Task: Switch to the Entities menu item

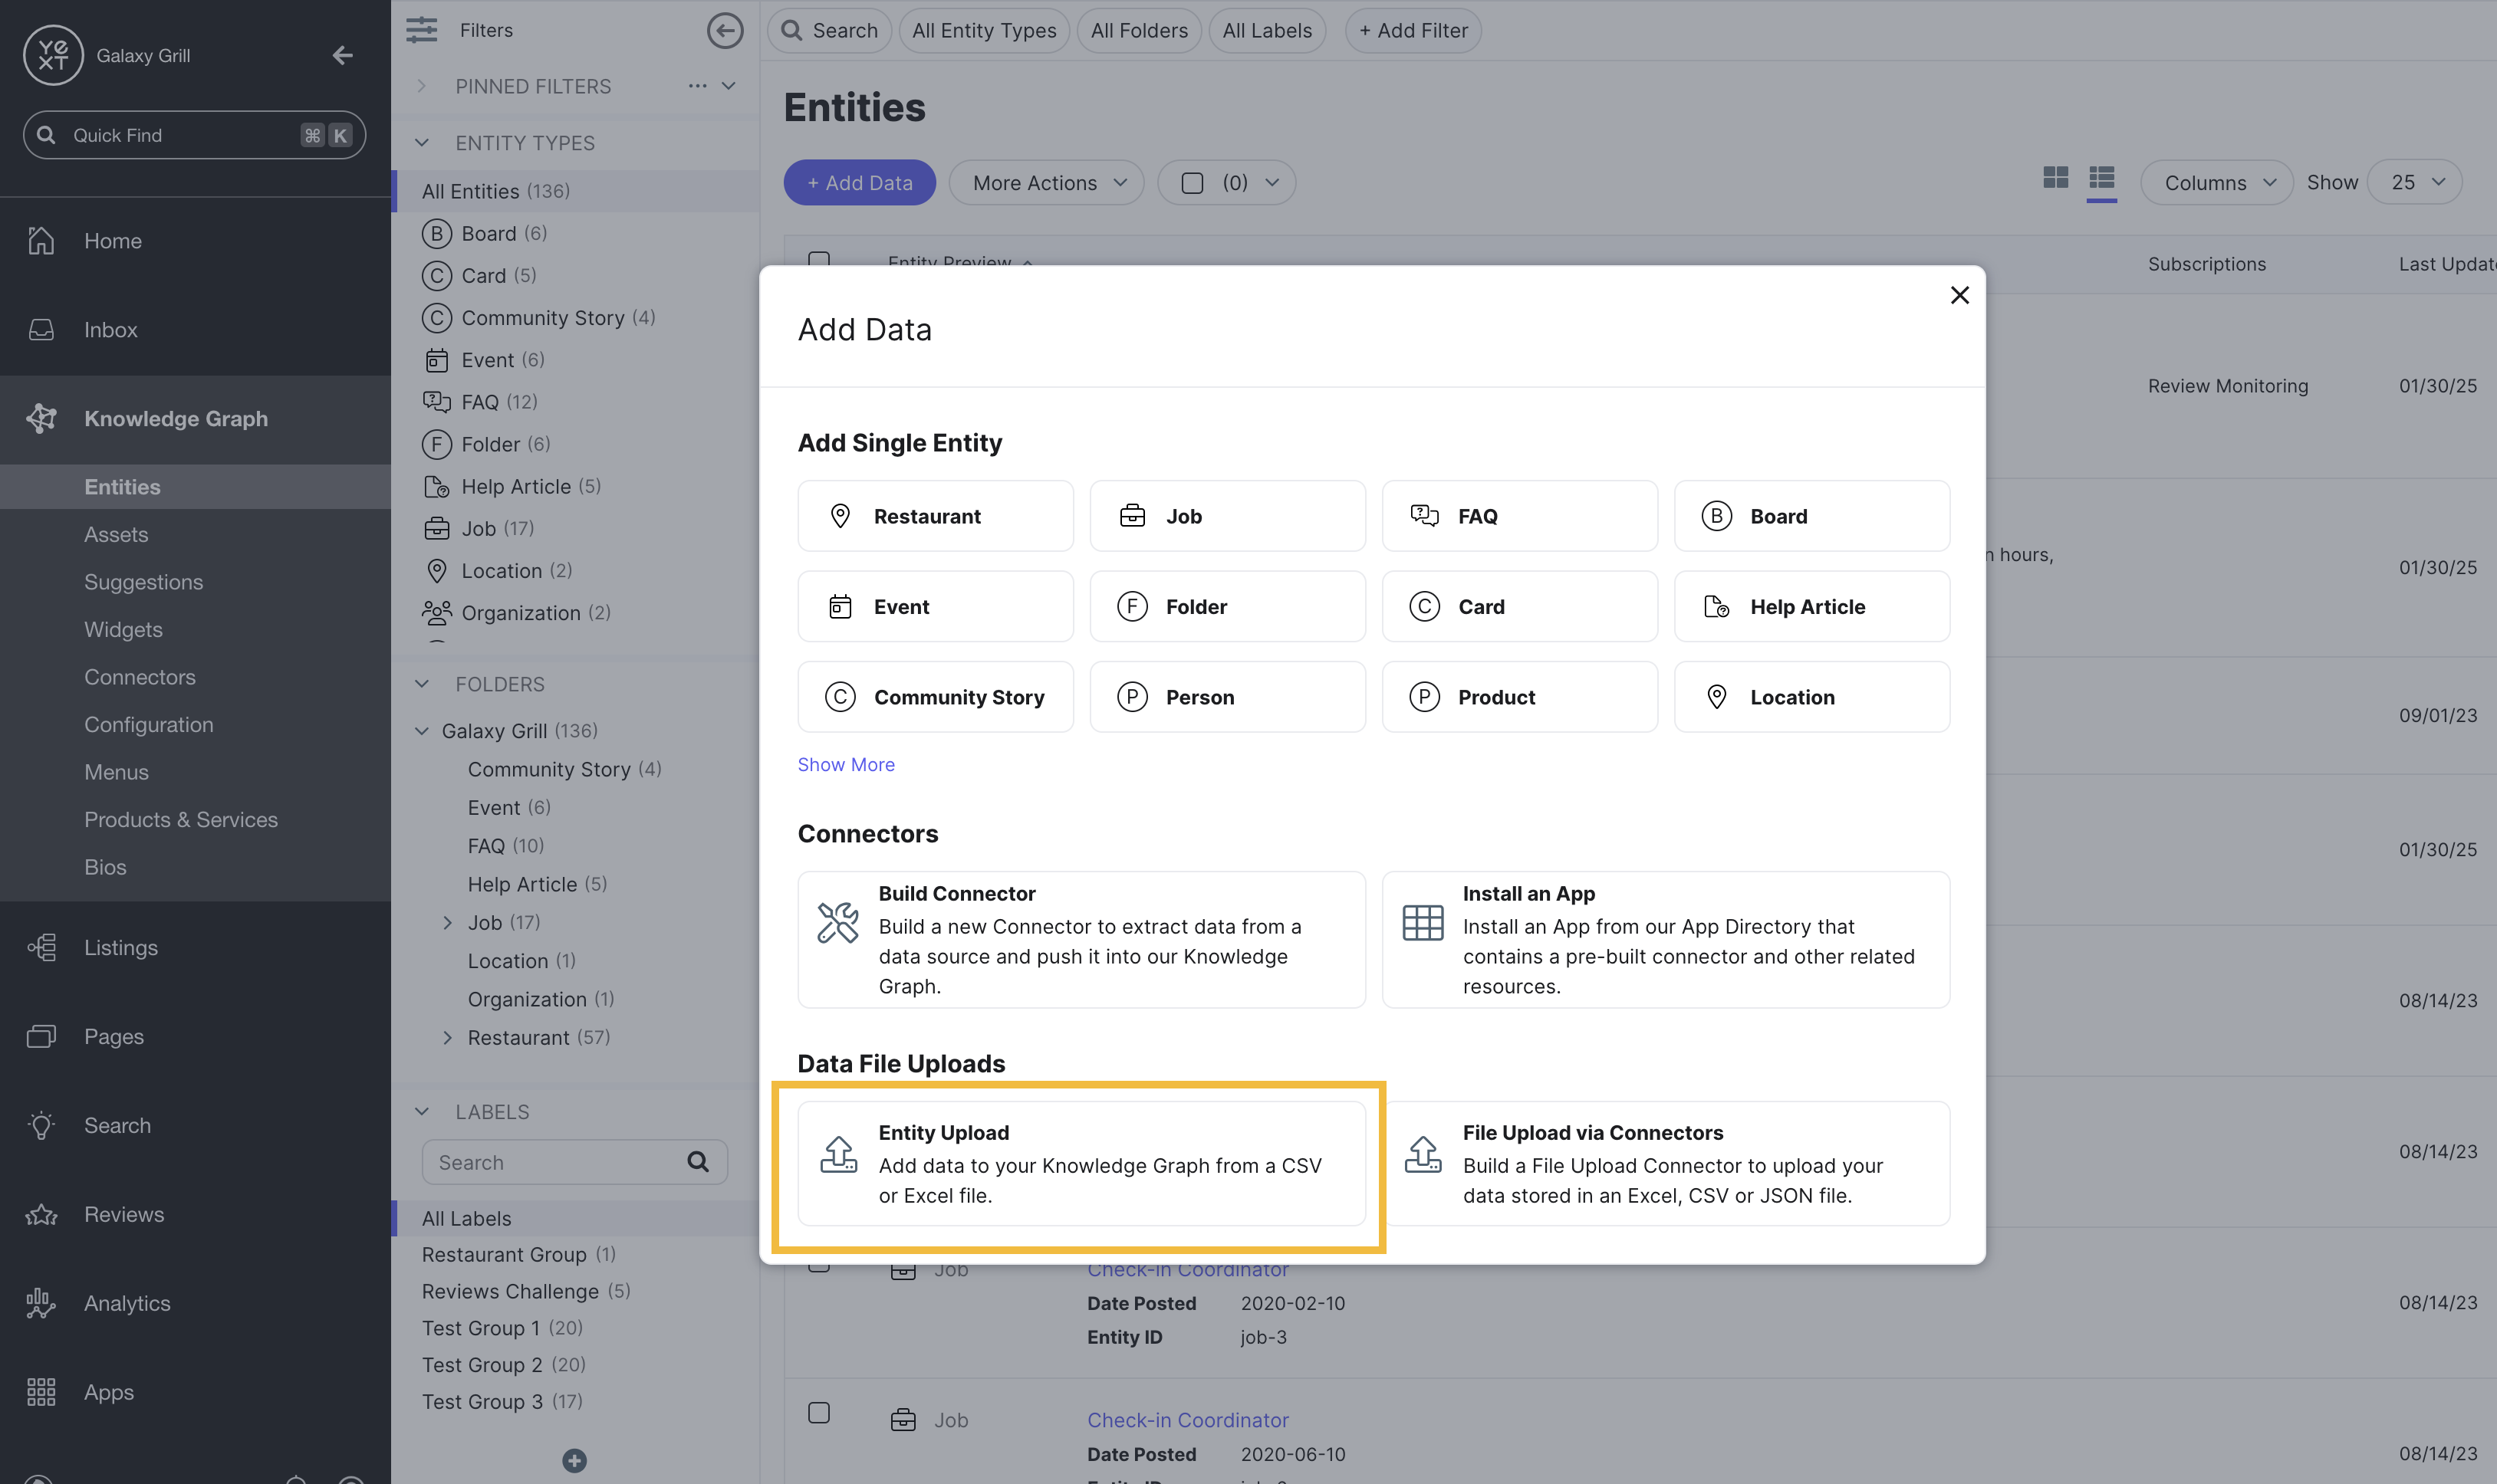Action: point(122,487)
